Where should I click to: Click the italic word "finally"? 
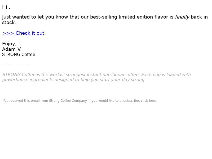(182, 17)
